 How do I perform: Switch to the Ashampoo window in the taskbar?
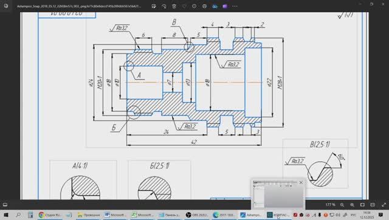(x=251, y=215)
